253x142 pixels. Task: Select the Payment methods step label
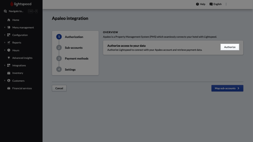point(77,59)
